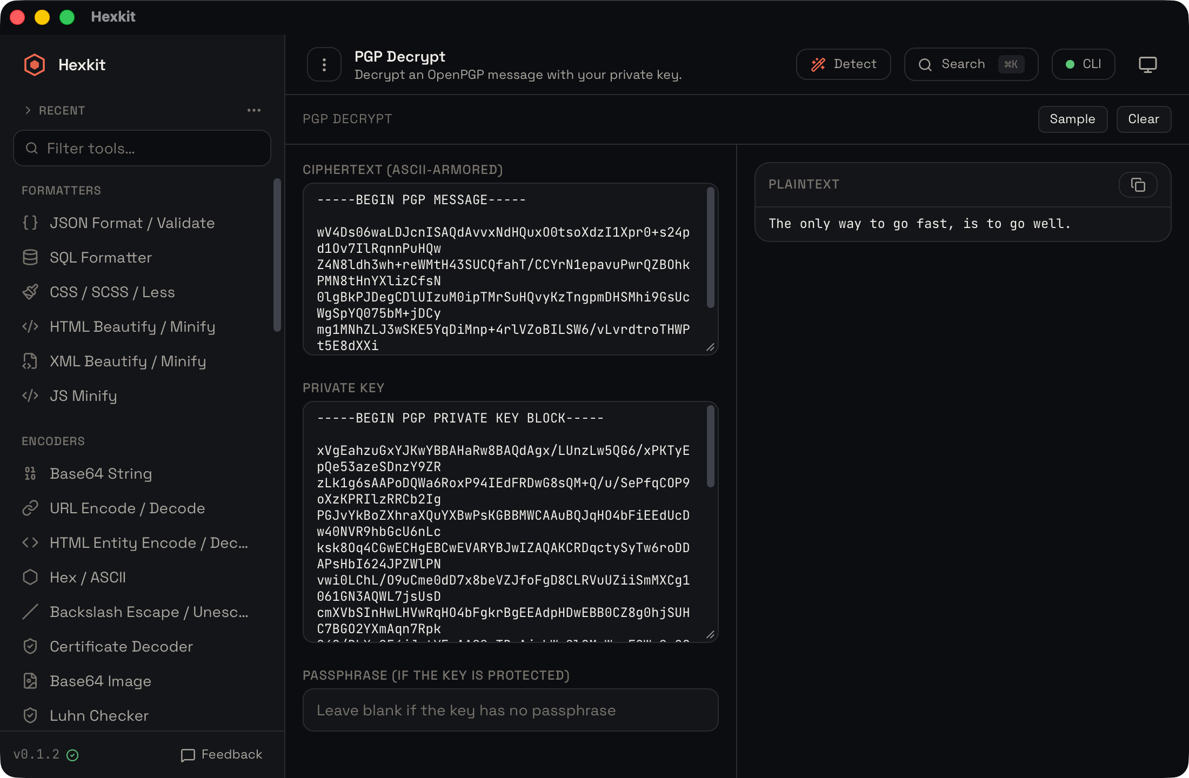Click the Feedback link
The image size is (1189, 778).
pyautogui.click(x=222, y=754)
